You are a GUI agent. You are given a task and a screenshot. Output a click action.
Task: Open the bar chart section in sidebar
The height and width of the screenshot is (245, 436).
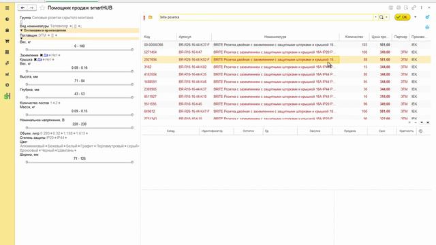tap(7, 74)
